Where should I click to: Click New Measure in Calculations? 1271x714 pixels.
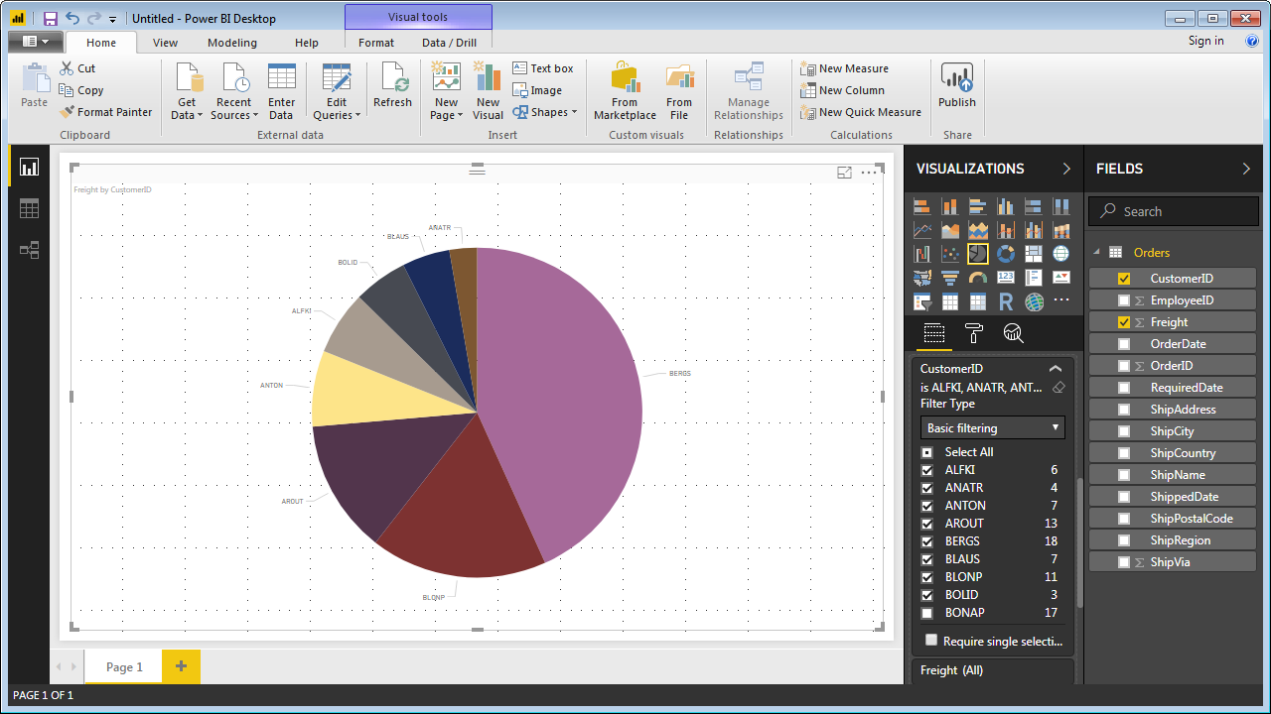(844, 68)
